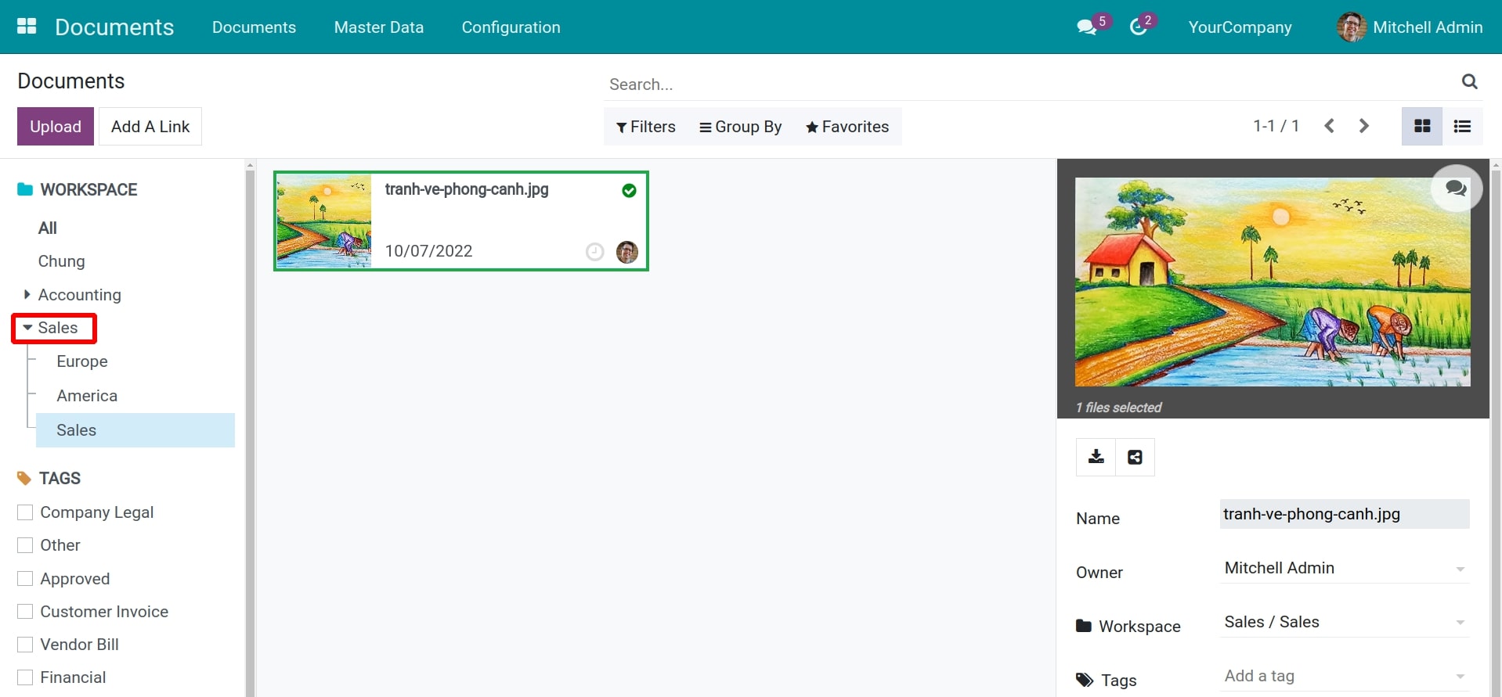
Task: Click the search magnifier icon
Action: pos(1469,81)
